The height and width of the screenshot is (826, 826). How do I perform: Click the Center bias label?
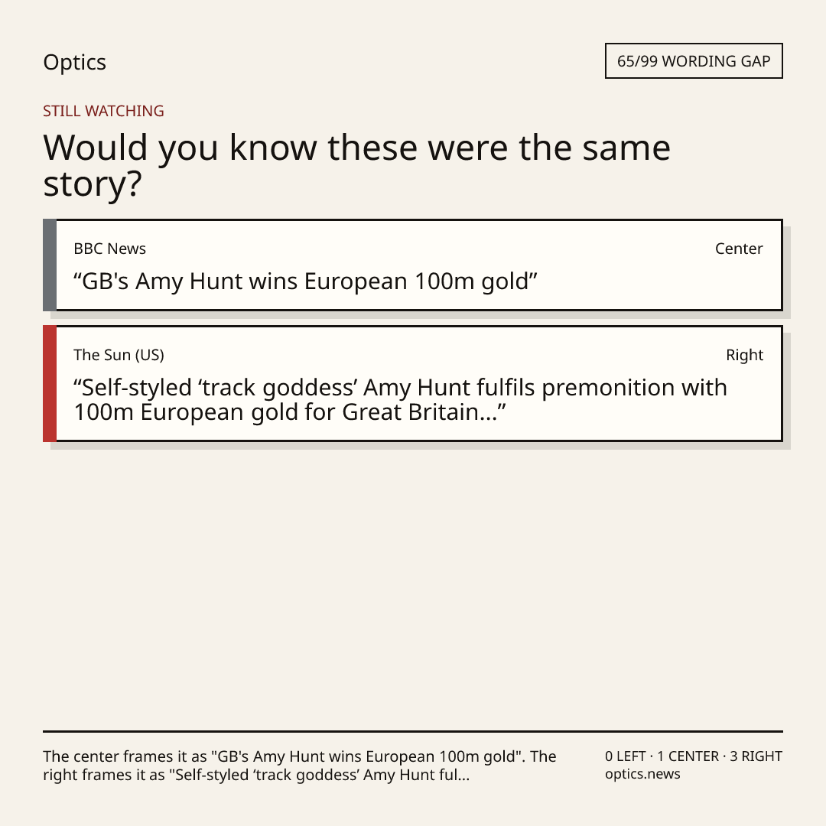(739, 249)
